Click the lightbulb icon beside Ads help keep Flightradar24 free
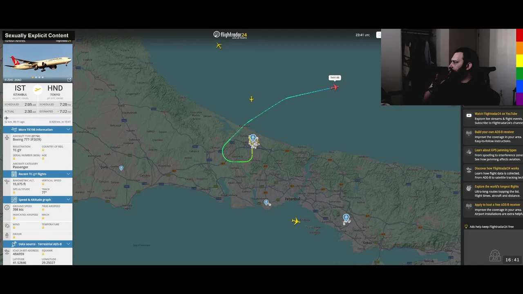Image resolution: width=523 pixels, height=294 pixels. point(466,227)
